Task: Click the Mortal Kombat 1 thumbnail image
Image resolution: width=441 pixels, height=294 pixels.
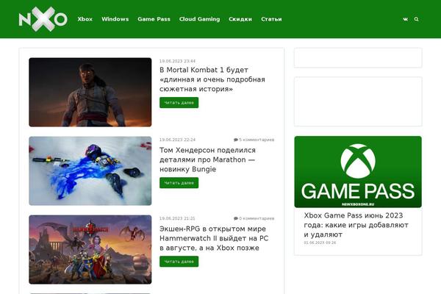Action: click(90, 93)
